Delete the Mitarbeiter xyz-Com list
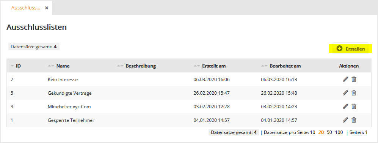378x143 pixels. [x=354, y=106]
